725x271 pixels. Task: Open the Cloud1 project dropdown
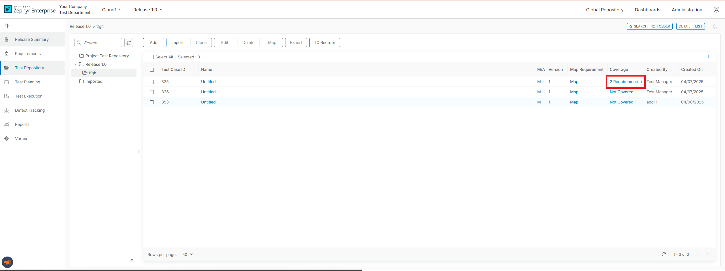pos(112,10)
